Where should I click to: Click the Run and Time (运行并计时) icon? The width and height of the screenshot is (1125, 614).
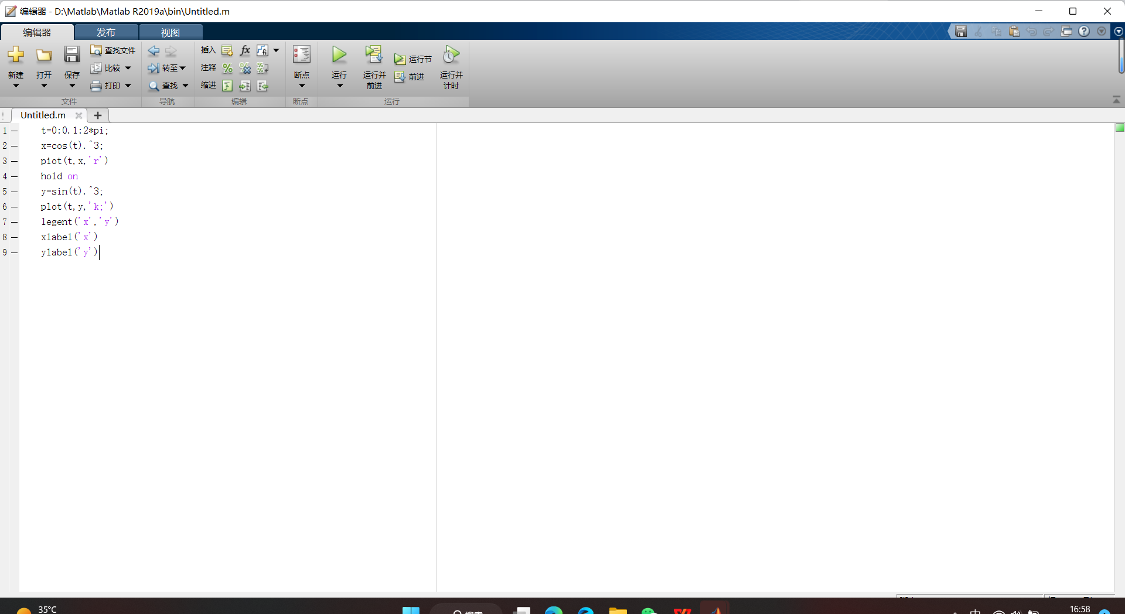point(451,54)
